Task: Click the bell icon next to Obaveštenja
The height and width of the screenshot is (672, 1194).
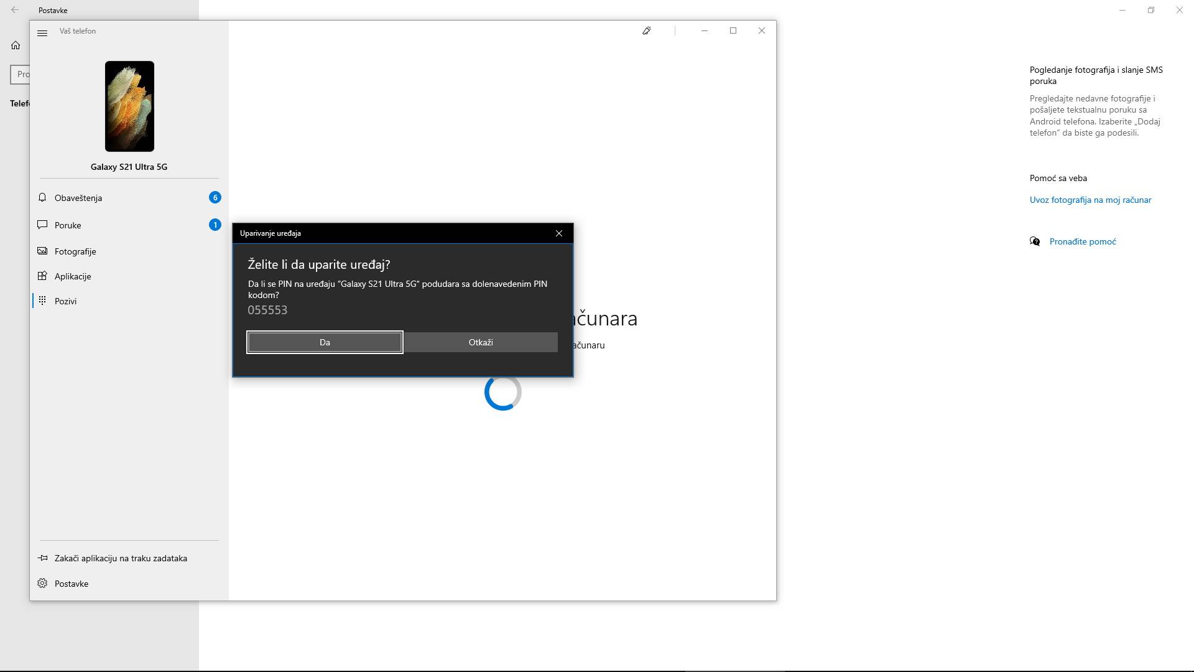Action: pos(42,197)
